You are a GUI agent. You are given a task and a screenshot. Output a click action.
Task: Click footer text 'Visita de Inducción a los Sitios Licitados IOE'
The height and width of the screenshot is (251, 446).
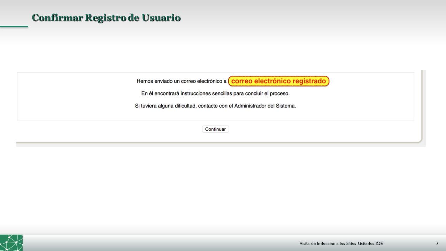click(341, 243)
